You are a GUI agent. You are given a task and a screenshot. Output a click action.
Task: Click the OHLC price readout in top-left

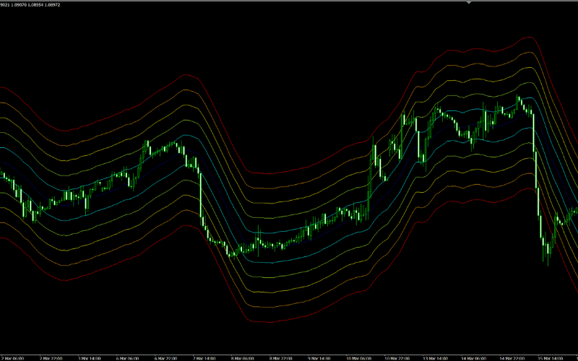(x=30, y=4)
